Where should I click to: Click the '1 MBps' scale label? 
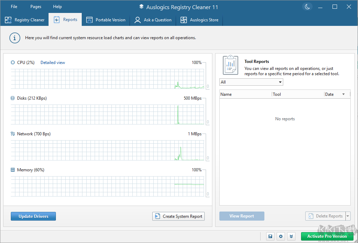pos(195,134)
